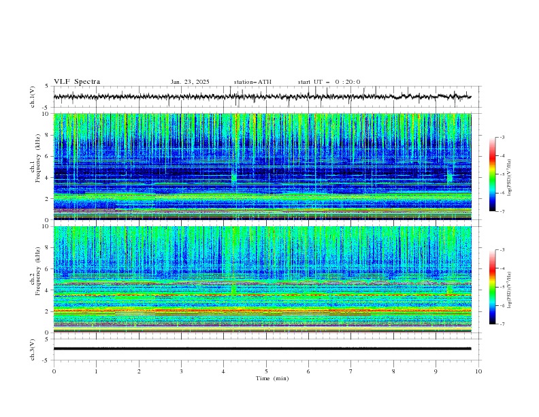539x417 pixels.
Task: Click the "10" label ending the time axis
Action: click(478, 371)
